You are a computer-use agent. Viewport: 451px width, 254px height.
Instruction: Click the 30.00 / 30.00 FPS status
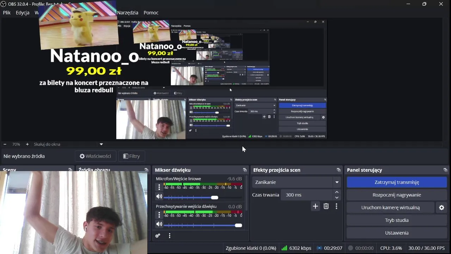pyautogui.click(x=427, y=248)
